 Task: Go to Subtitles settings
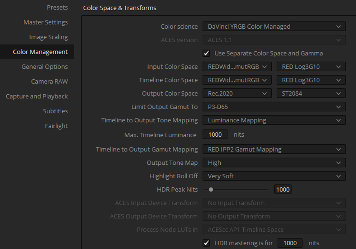55,111
